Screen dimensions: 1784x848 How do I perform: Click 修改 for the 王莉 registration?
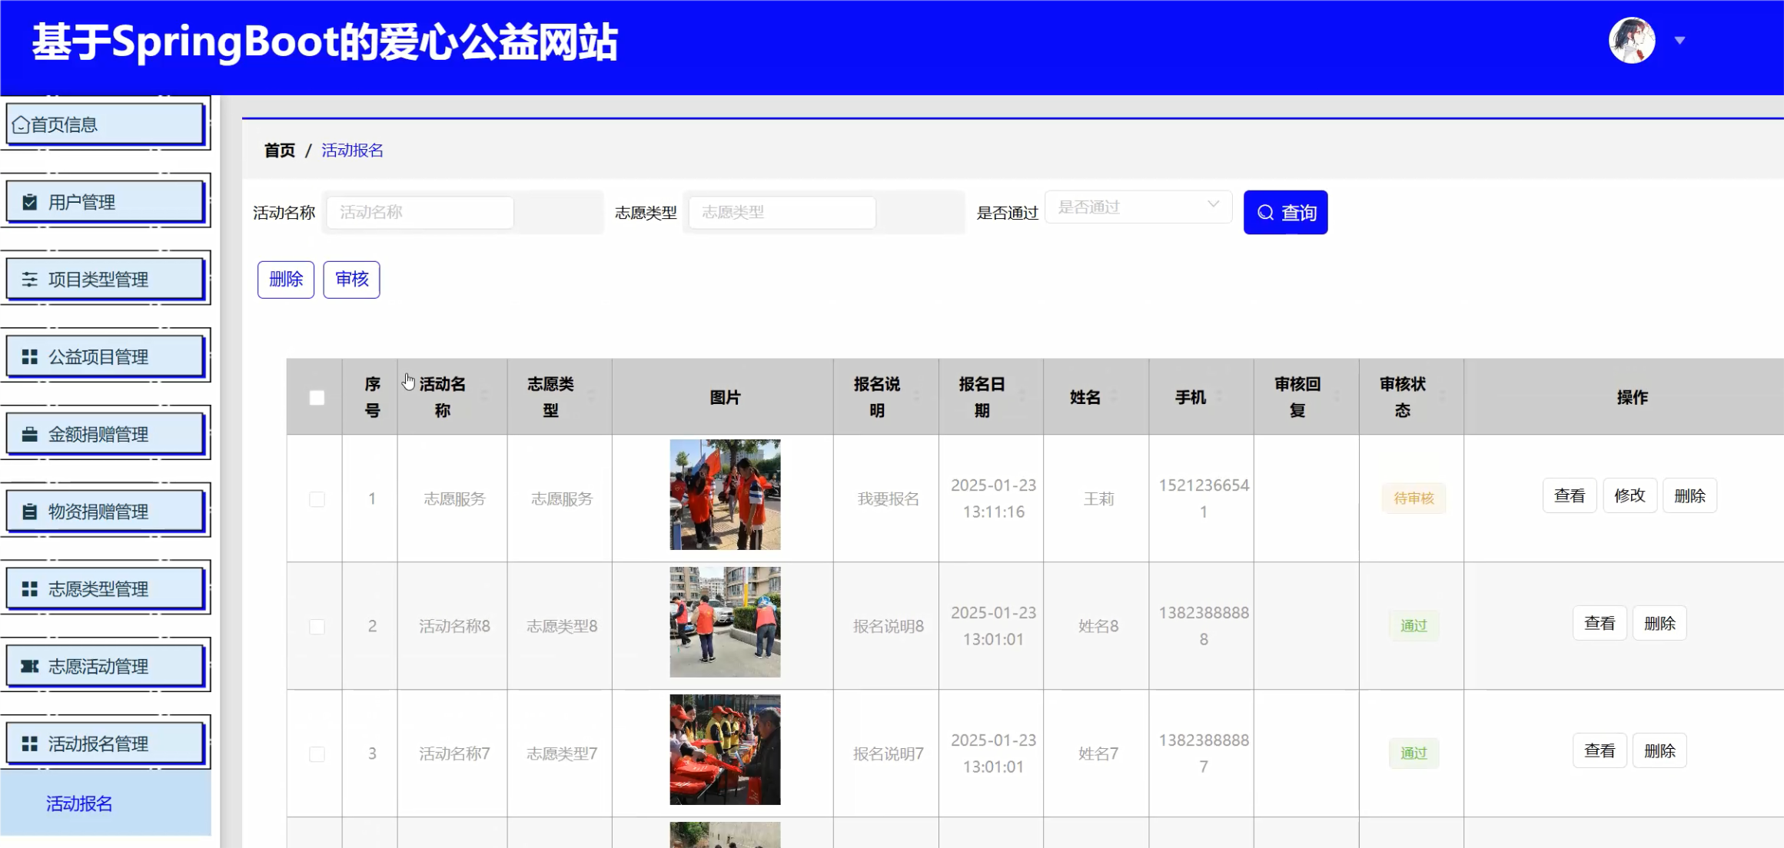point(1630,495)
